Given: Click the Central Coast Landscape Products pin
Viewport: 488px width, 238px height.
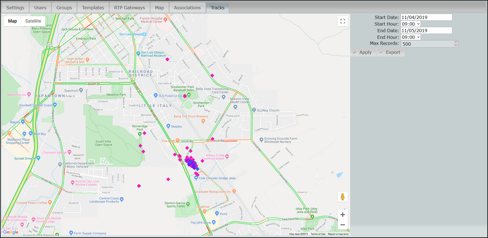Looking at the screenshot, I should pyautogui.click(x=122, y=199).
